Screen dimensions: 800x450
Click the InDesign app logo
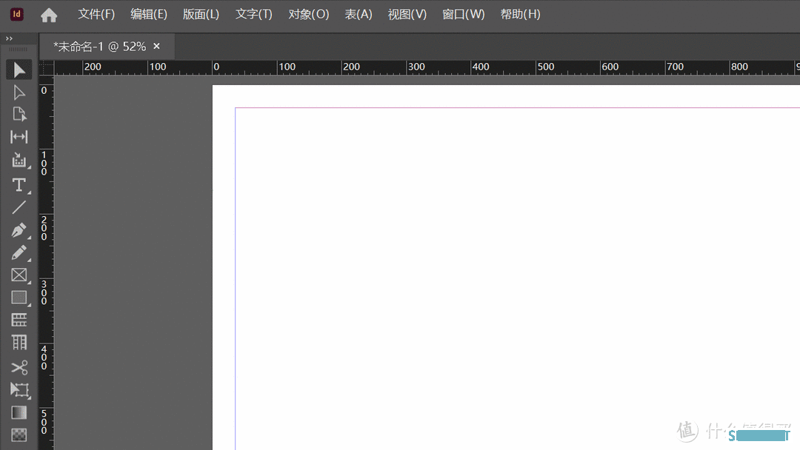click(x=16, y=14)
